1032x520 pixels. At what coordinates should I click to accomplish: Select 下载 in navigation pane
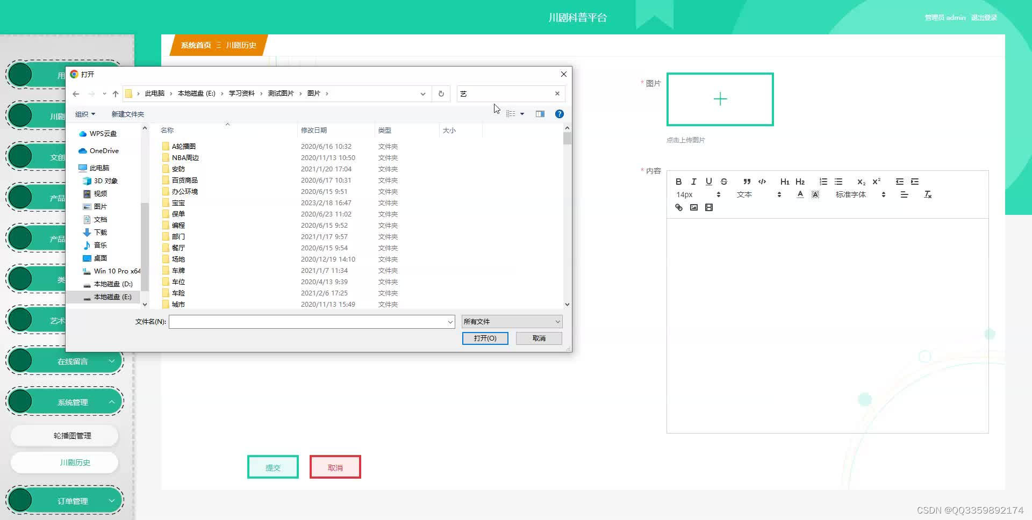(100, 232)
